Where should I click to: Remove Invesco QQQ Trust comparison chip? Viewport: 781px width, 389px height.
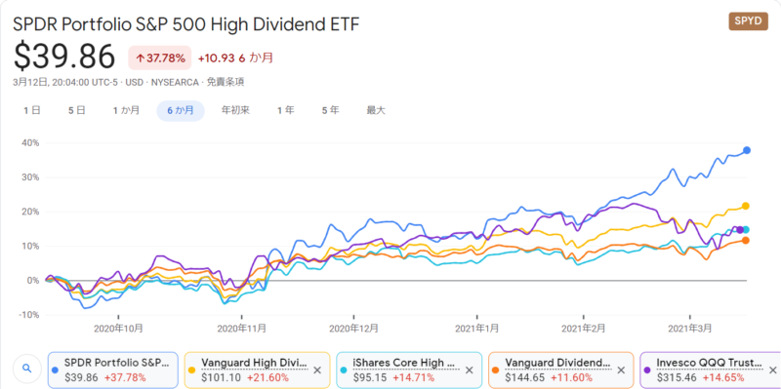pyautogui.click(x=772, y=370)
